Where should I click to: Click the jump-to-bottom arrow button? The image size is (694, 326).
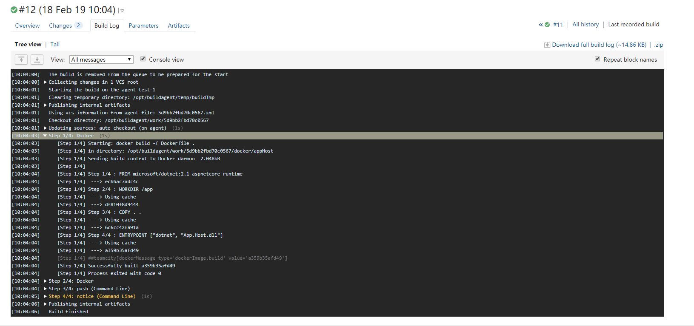click(37, 60)
